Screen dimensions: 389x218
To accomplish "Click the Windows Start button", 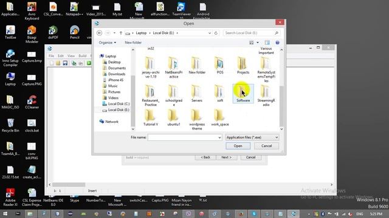I will tap(5, 214).
